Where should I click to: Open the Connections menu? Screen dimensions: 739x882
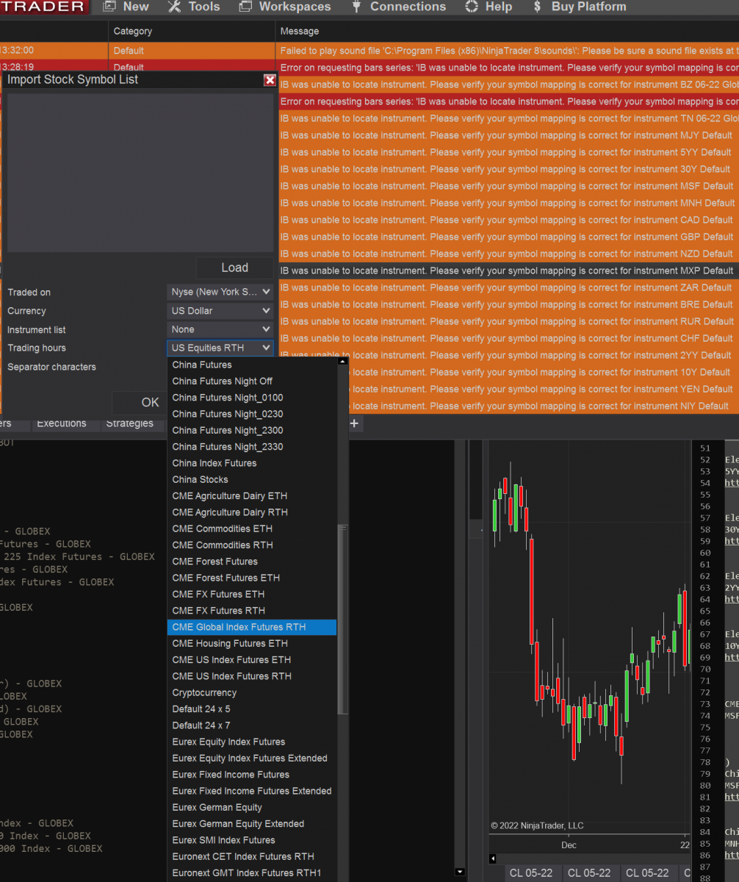(x=399, y=7)
